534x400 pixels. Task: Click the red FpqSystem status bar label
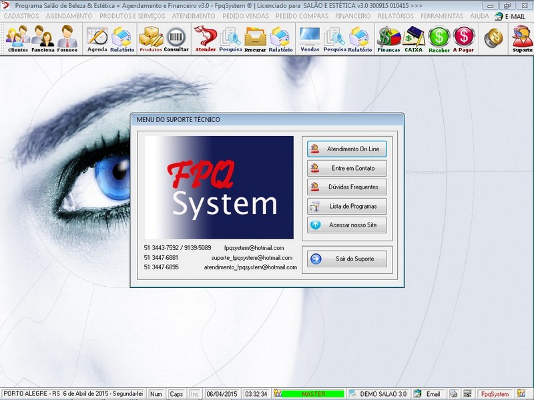tap(495, 394)
